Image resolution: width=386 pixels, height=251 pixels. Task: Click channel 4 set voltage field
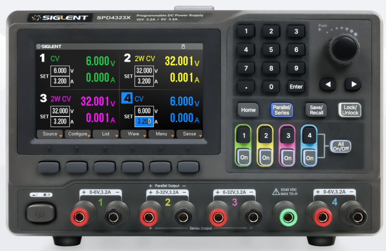144,111
